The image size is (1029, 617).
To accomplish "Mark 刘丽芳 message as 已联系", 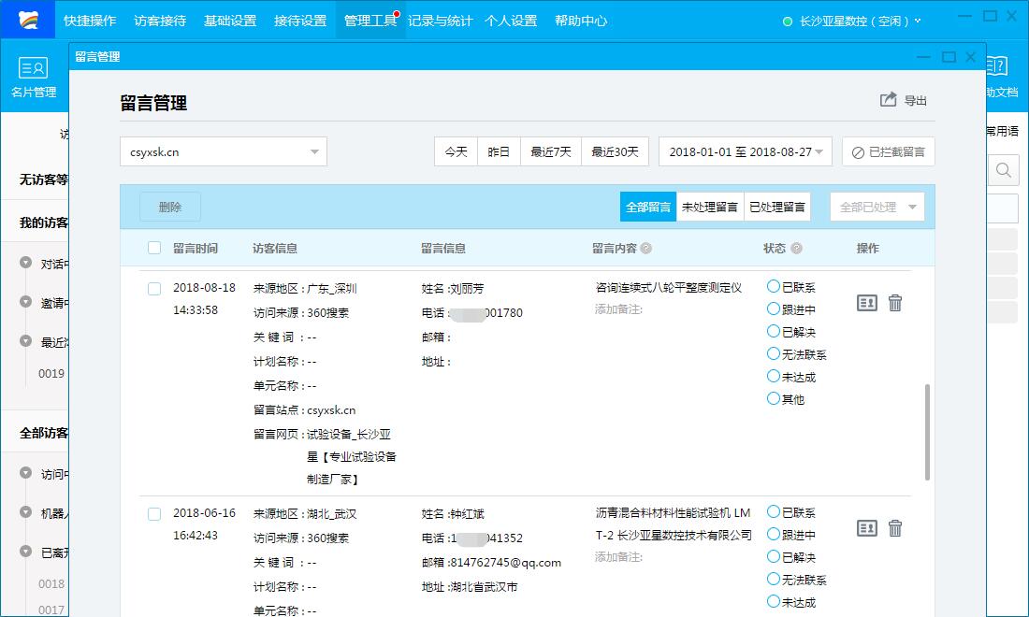I will (773, 287).
